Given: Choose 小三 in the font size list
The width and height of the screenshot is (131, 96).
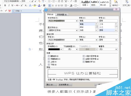Looking at the screenshot, I should [107, 27].
